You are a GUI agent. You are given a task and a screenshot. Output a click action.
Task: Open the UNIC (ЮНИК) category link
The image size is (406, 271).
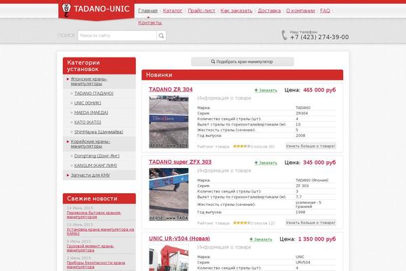87,103
